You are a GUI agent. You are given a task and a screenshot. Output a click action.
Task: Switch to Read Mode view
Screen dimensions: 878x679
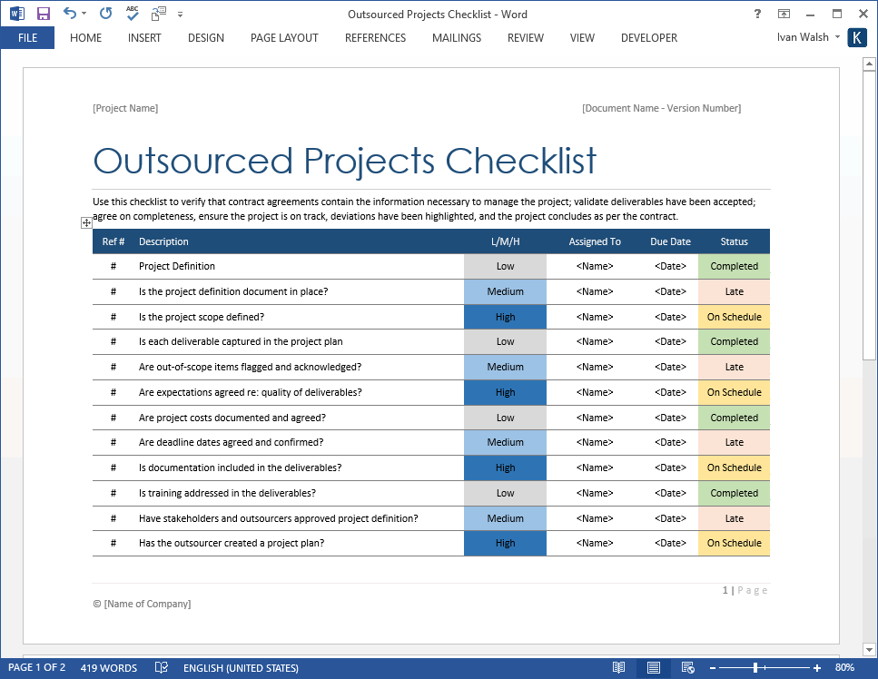point(618,668)
